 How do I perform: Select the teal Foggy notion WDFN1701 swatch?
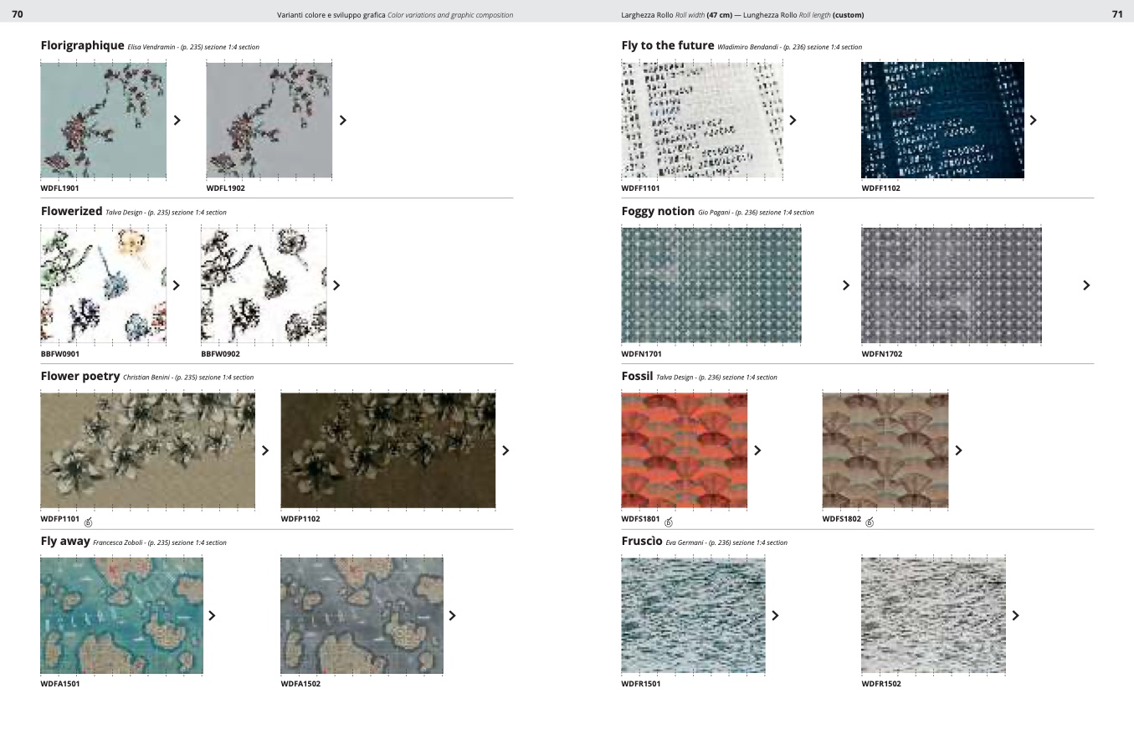coord(711,285)
